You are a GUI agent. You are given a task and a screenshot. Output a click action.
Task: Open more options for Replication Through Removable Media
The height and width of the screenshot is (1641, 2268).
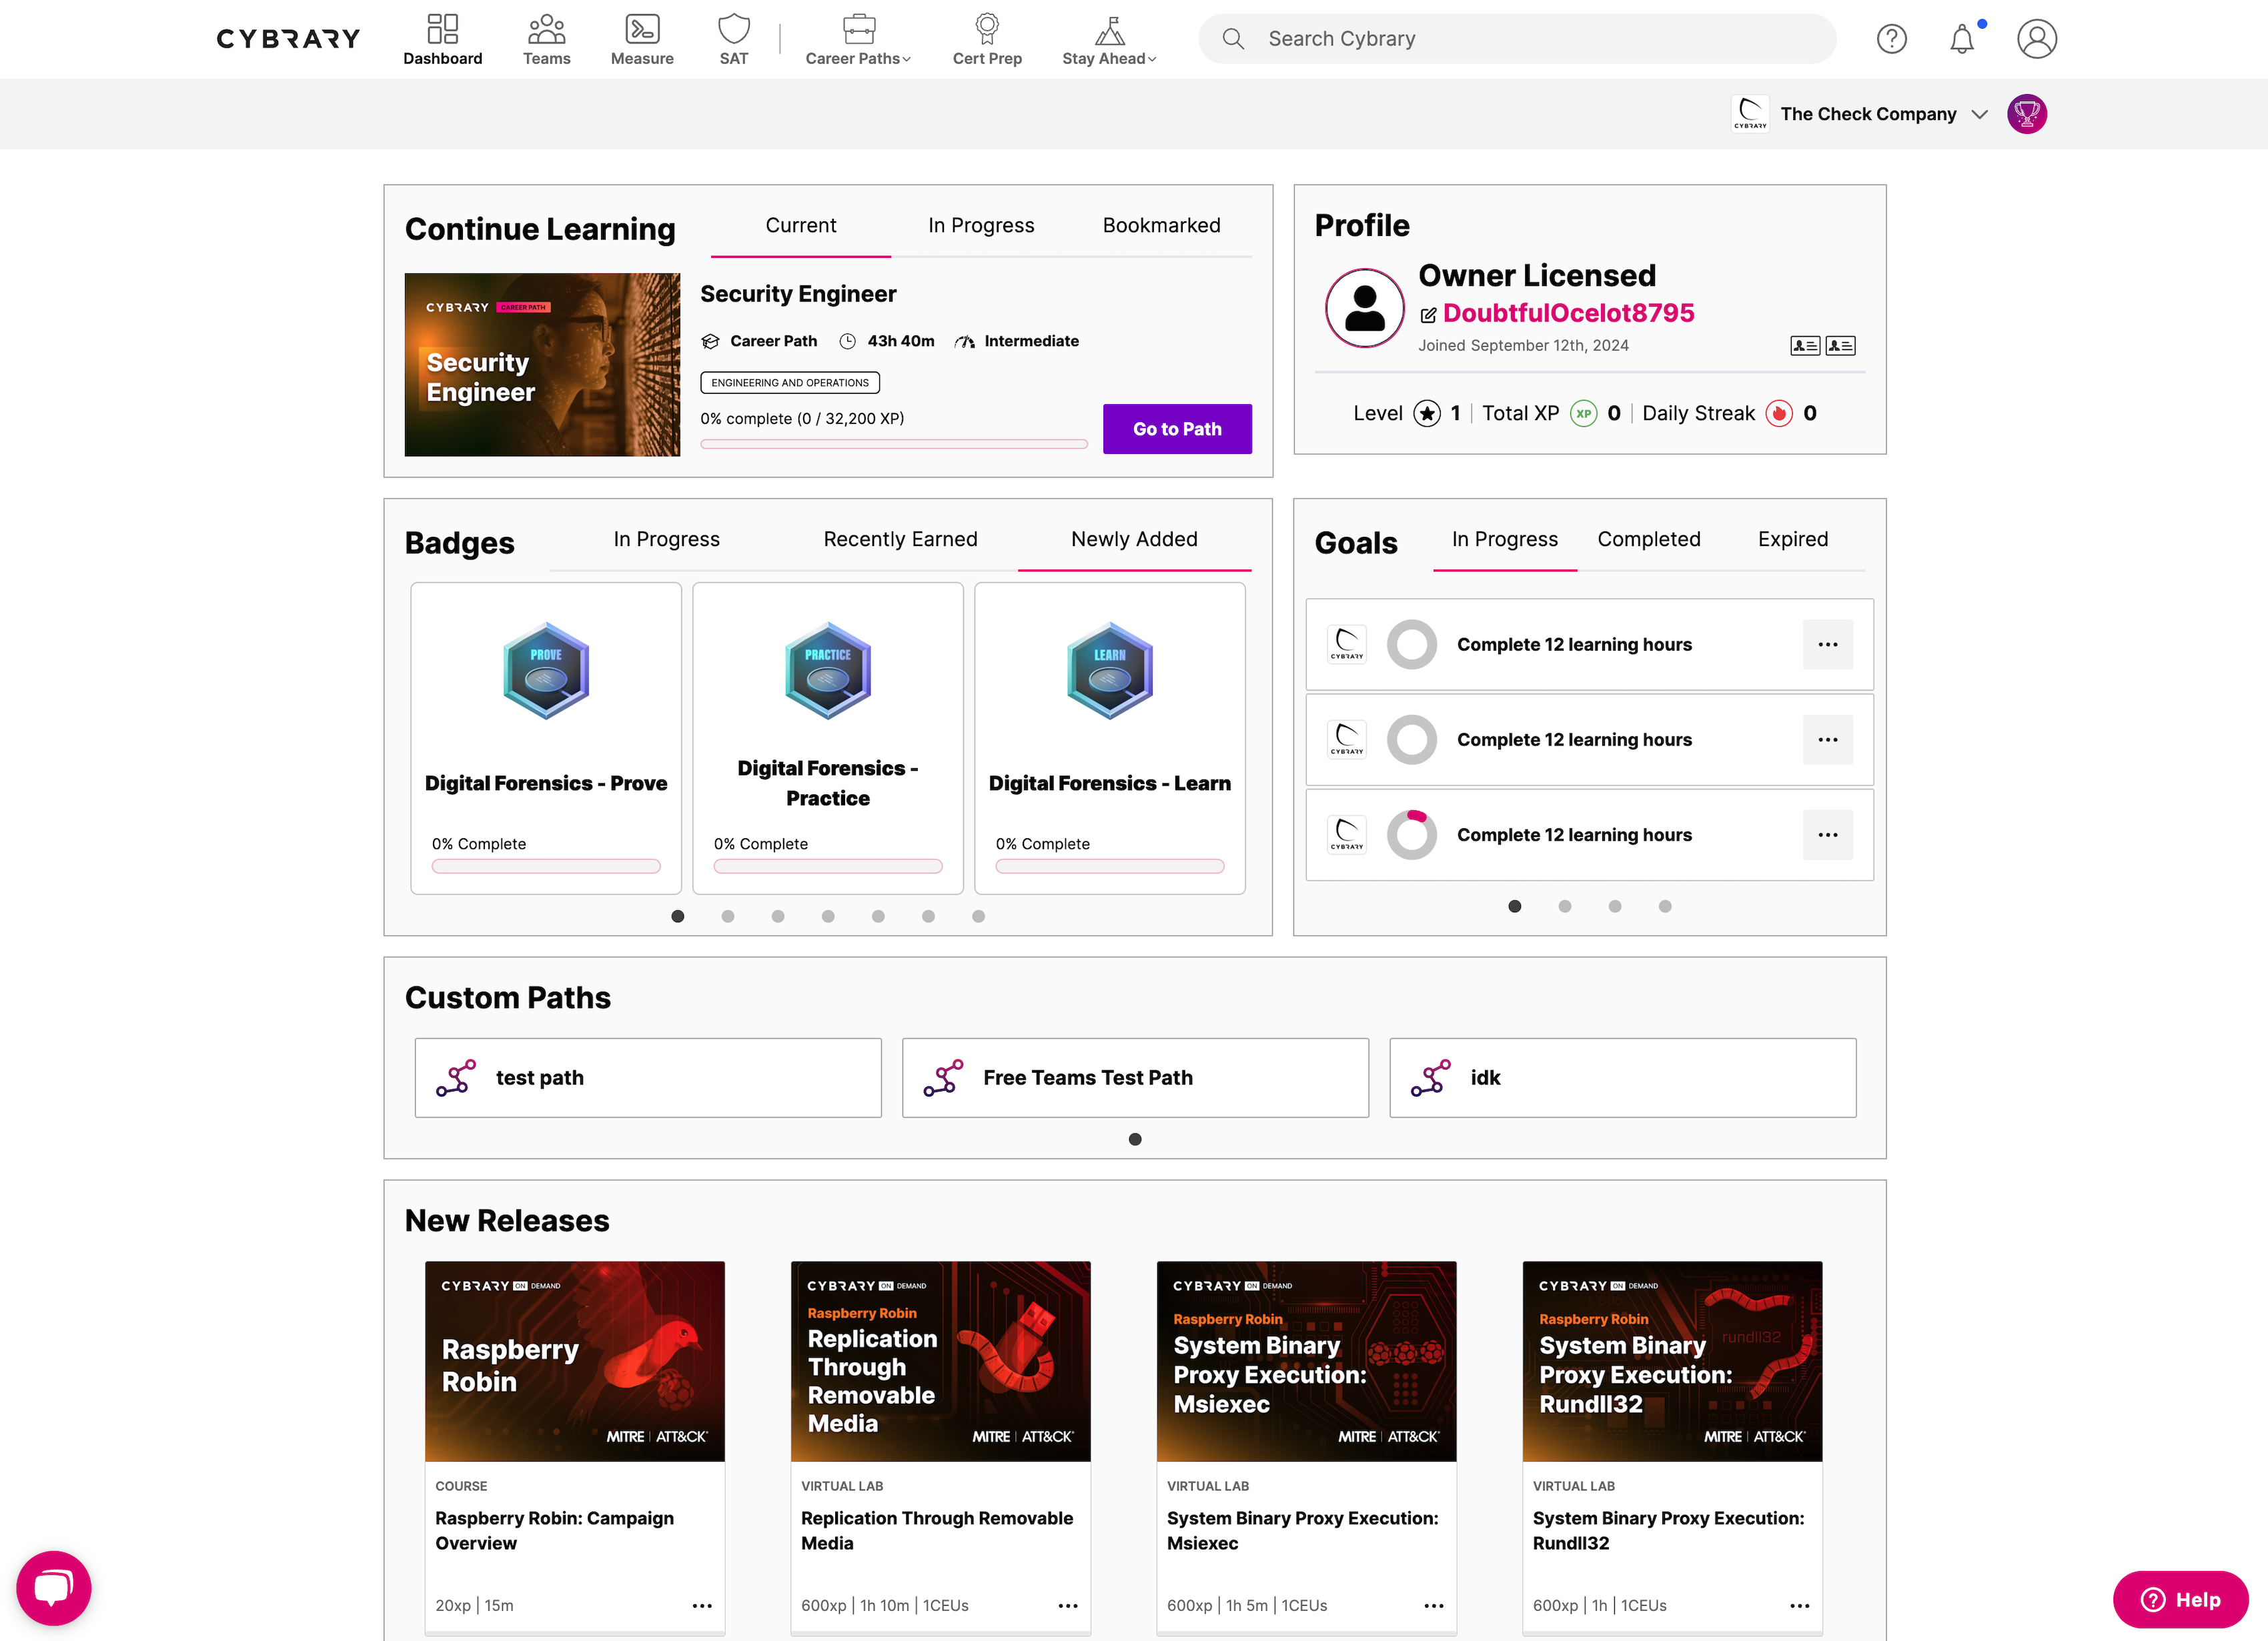[1068, 1606]
